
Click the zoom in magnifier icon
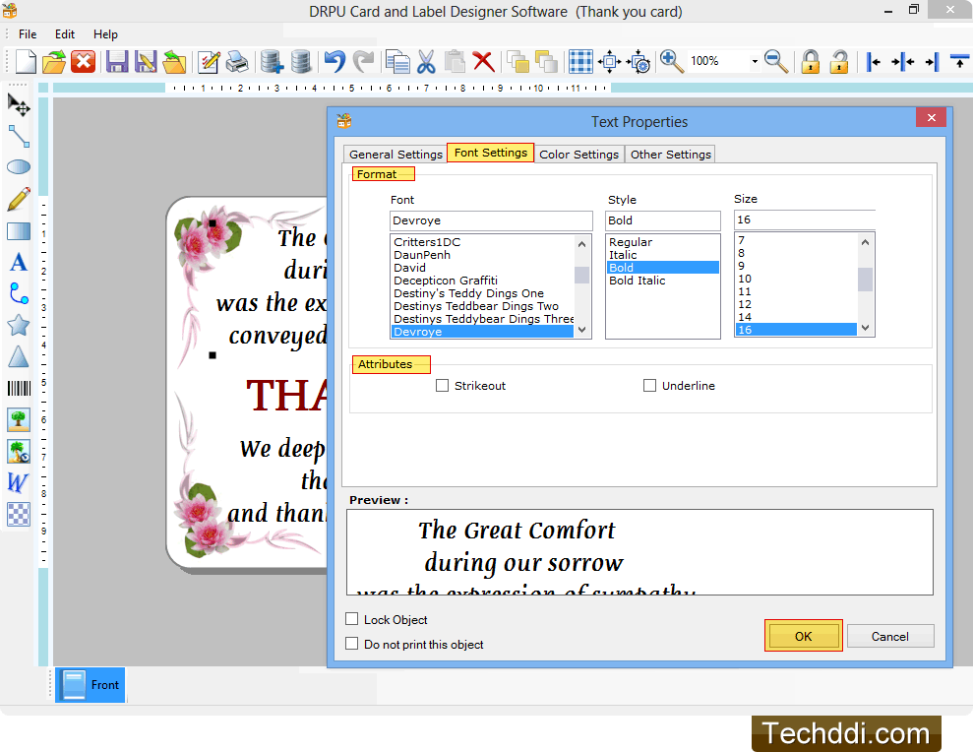click(672, 62)
